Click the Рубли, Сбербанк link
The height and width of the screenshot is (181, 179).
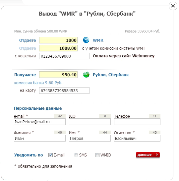(111, 75)
